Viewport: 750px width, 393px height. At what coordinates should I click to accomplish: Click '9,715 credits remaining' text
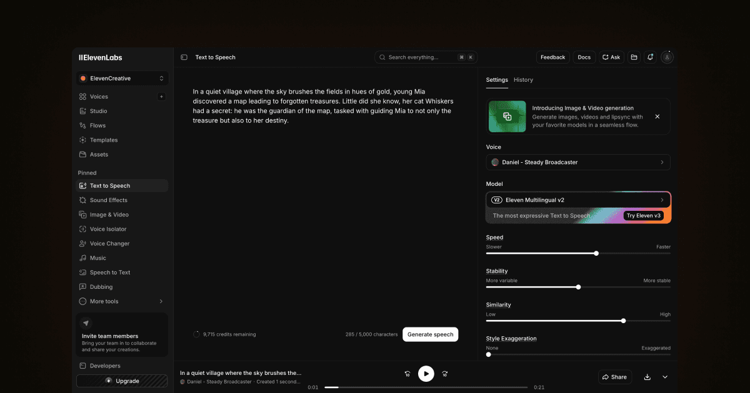229,334
